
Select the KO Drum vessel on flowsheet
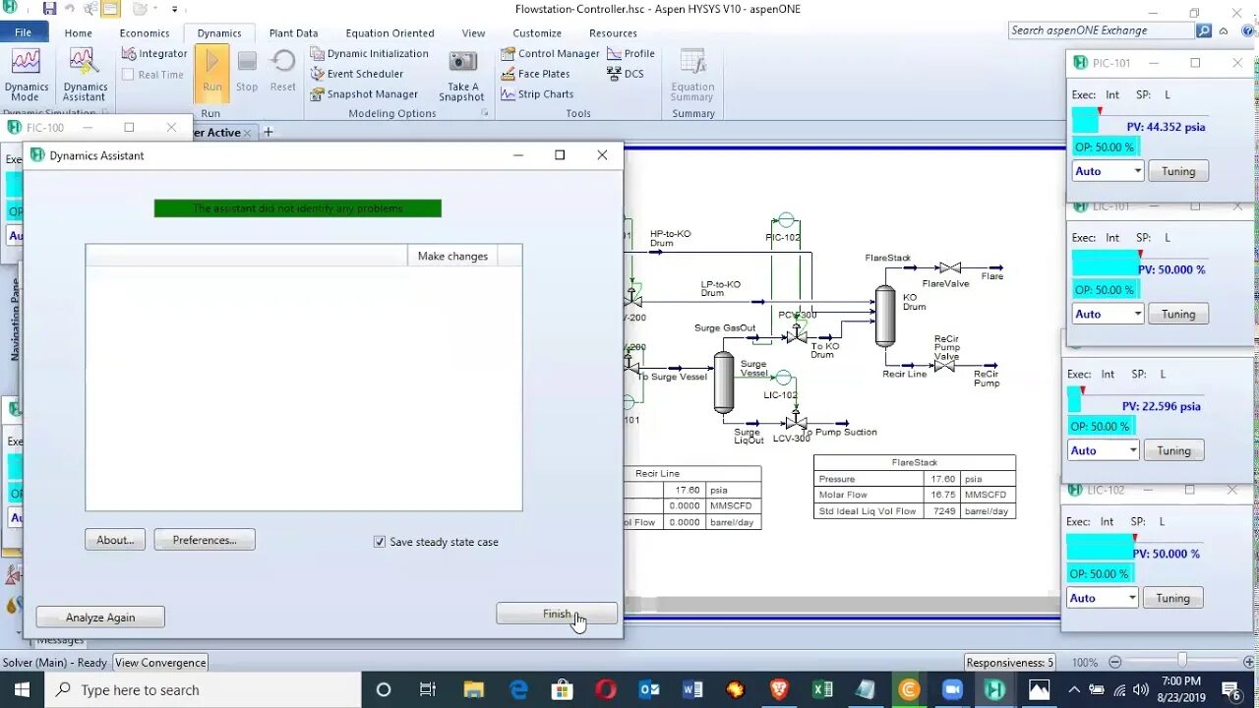pos(885,316)
